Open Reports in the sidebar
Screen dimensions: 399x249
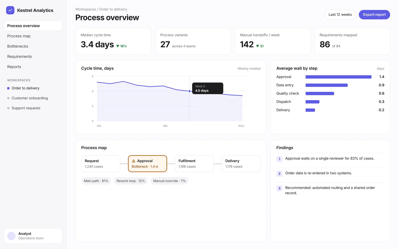pos(33,67)
